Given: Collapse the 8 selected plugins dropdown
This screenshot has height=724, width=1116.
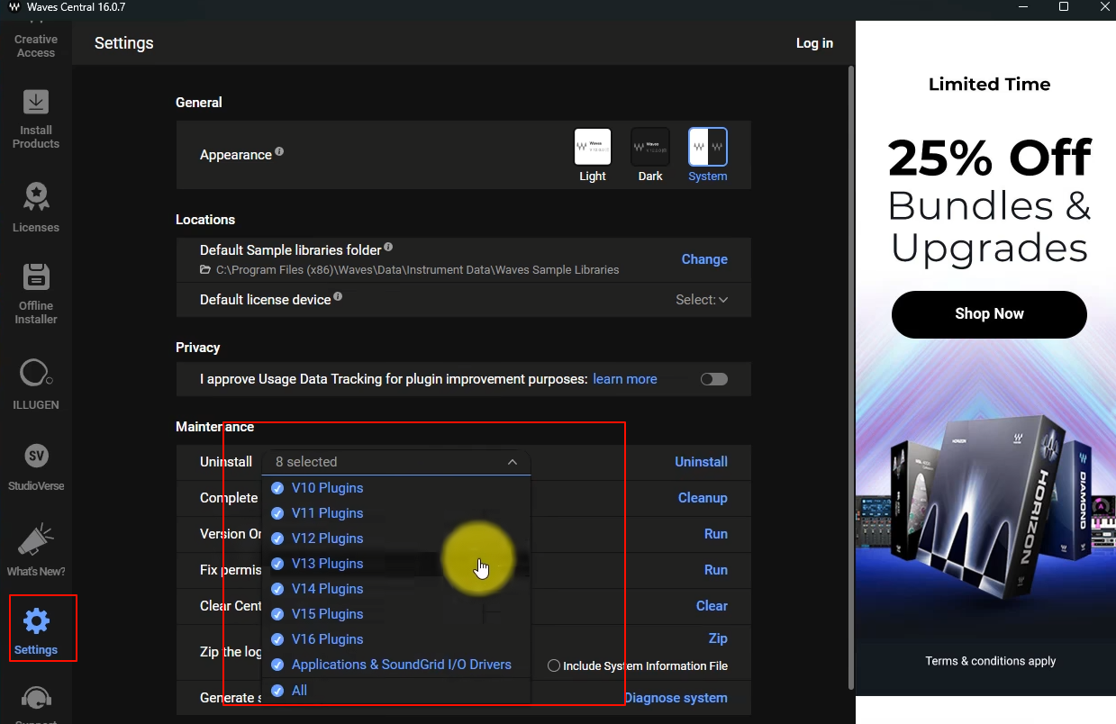Looking at the screenshot, I should coord(513,462).
